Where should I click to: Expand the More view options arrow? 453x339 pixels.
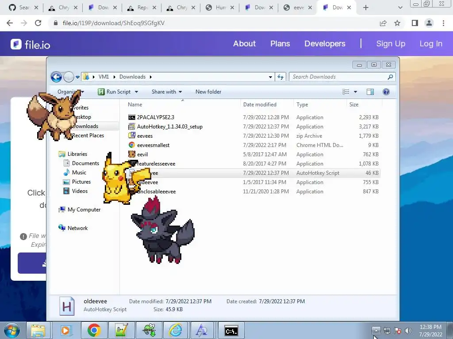(x=355, y=92)
